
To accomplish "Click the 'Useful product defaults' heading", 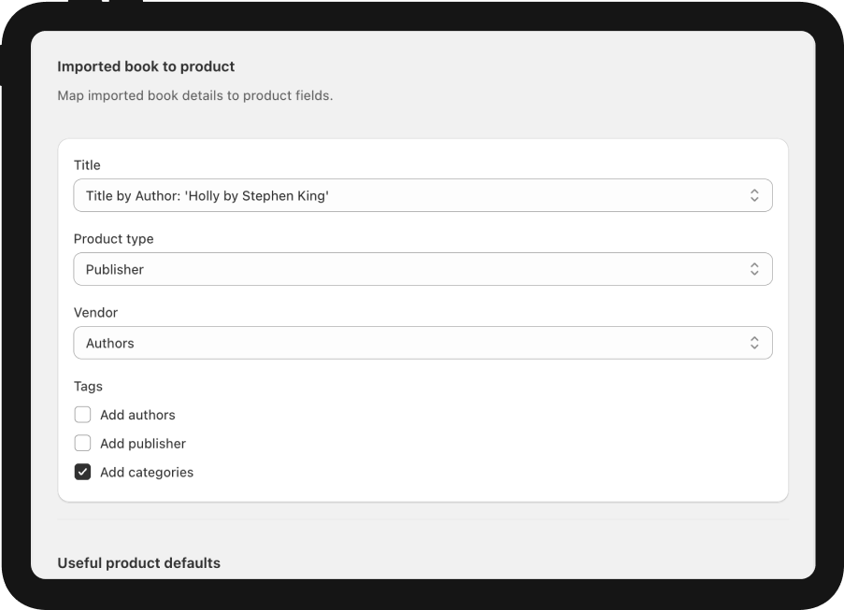I will pos(138,562).
